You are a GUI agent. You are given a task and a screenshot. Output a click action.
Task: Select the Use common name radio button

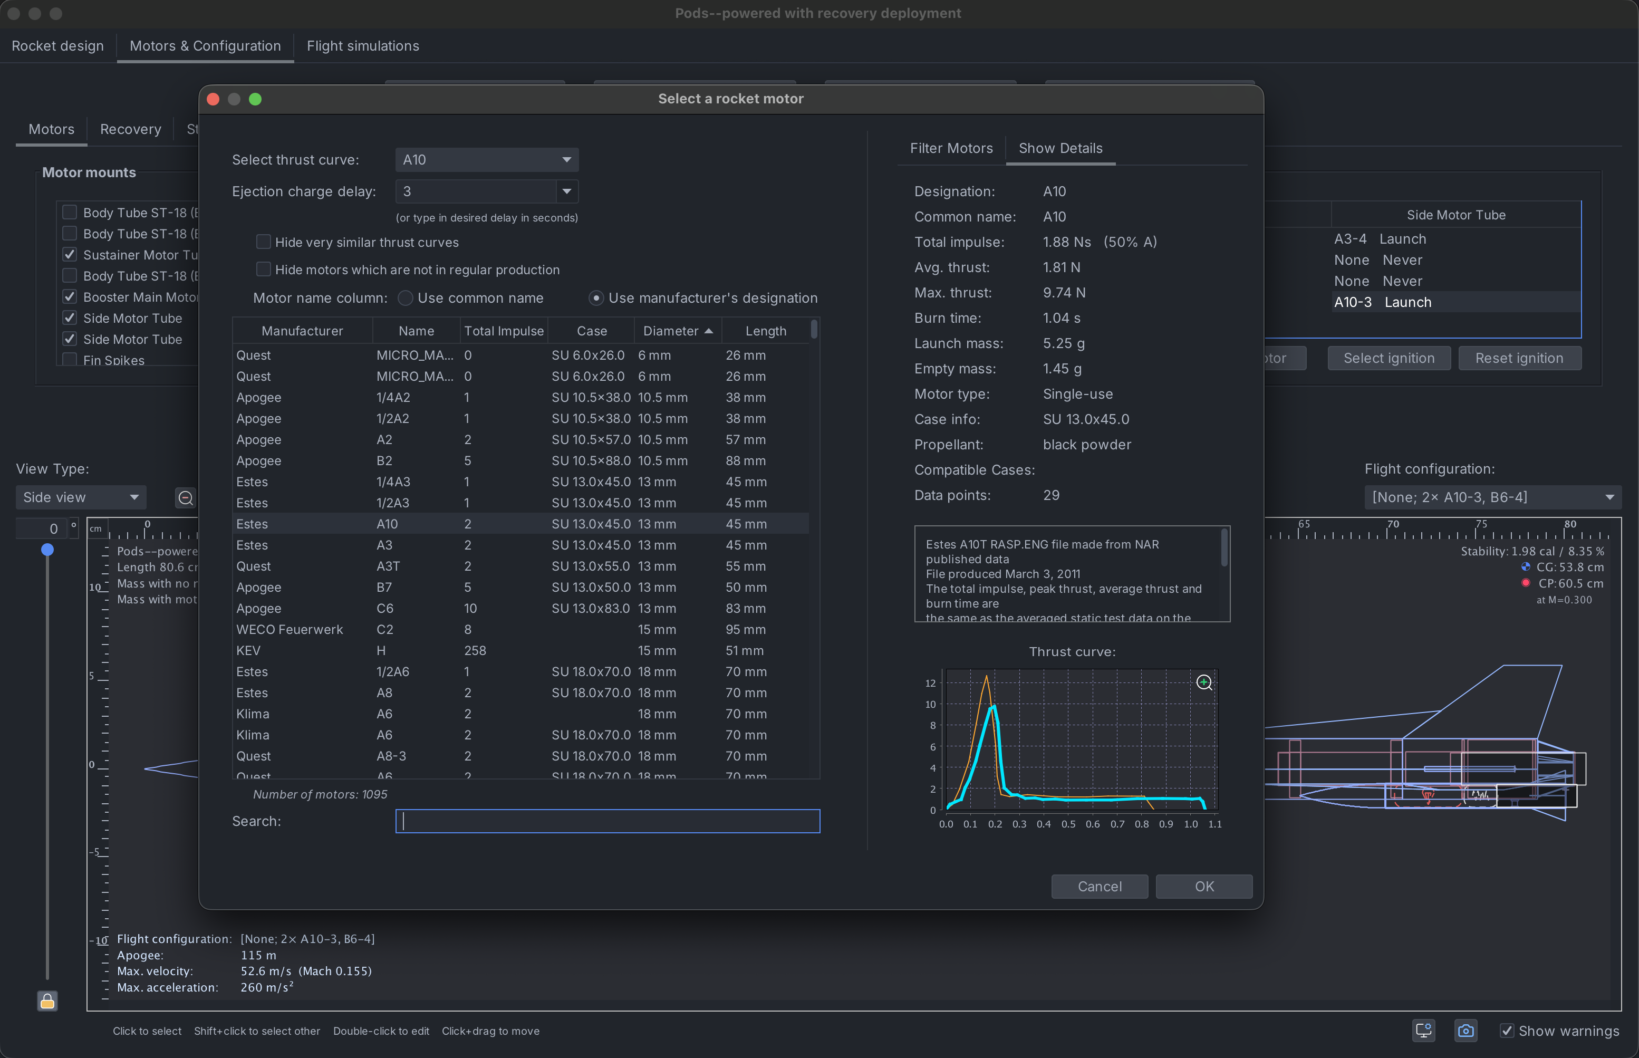tap(406, 297)
